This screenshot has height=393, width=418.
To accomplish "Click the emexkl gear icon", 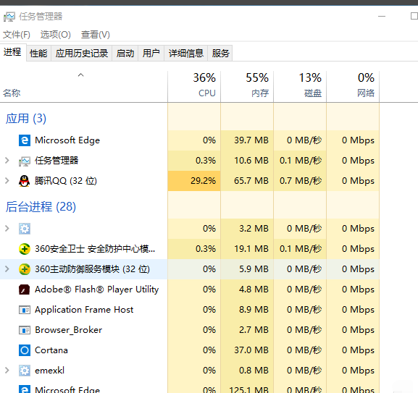I will tap(25, 371).
